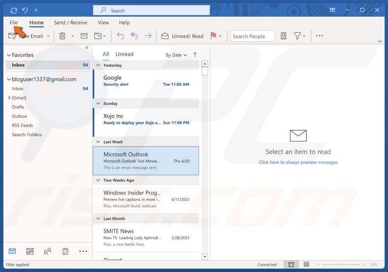388x272 pixels.
Task: Expand the [Gmail] folder
Action: (x=9, y=98)
